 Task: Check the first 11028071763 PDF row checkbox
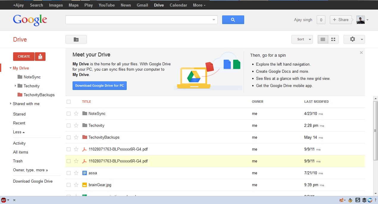(68, 149)
